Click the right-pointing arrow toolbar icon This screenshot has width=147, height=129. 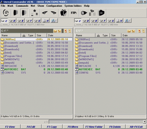coord(54,13)
